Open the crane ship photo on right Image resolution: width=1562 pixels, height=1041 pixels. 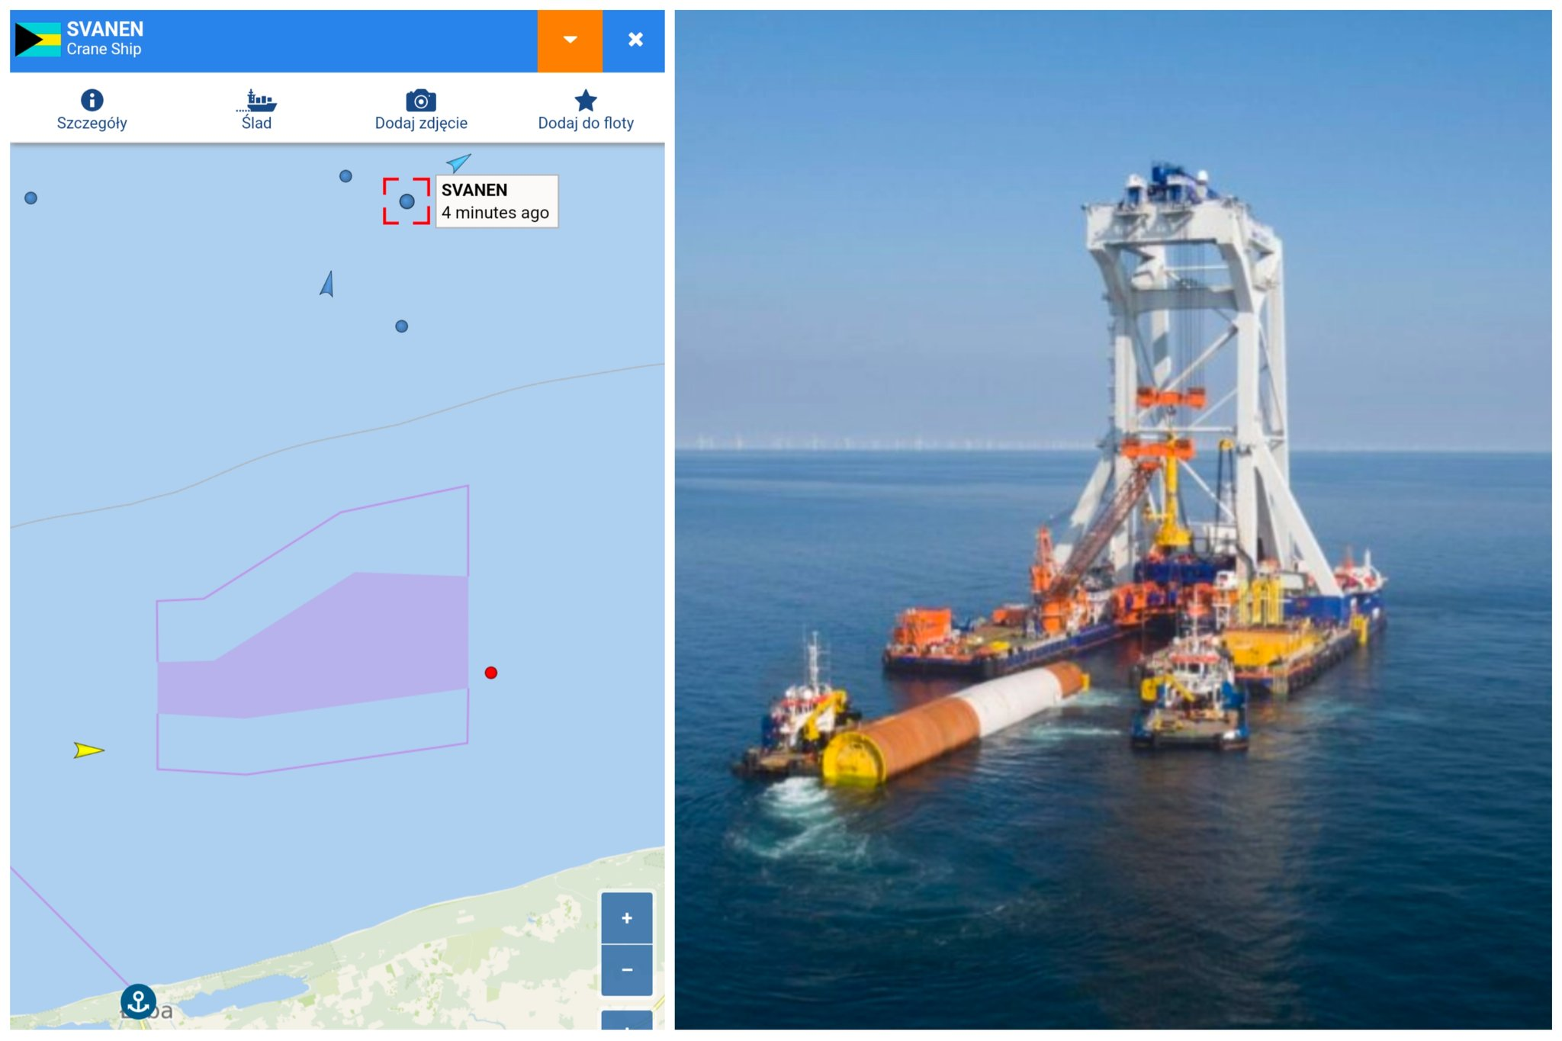click(x=1112, y=519)
